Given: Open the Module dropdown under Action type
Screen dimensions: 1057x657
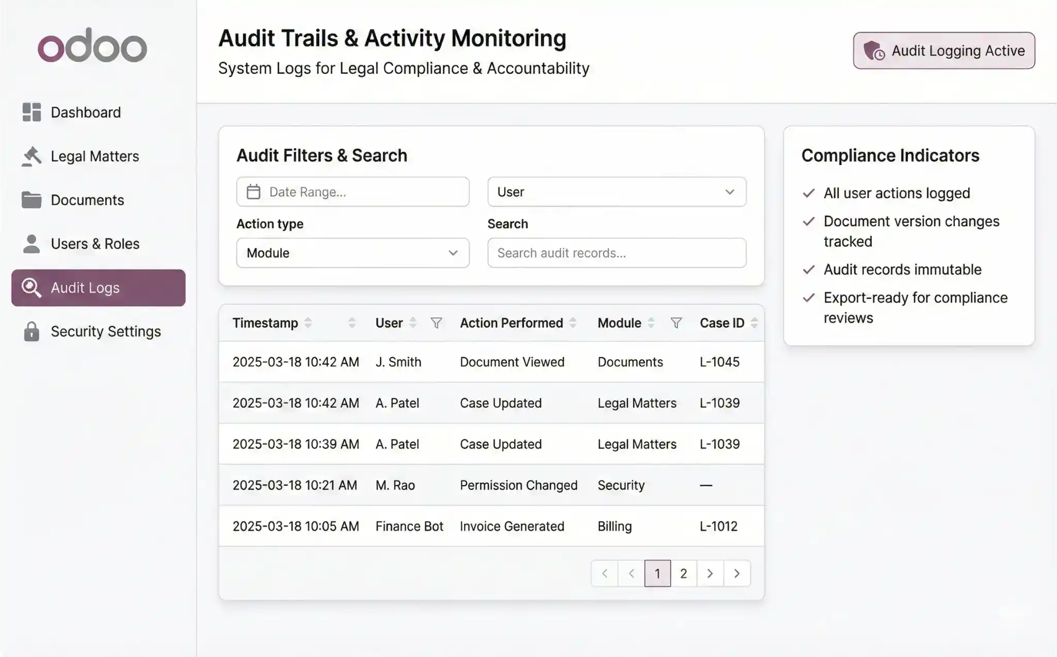Looking at the screenshot, I should [353, 253].
